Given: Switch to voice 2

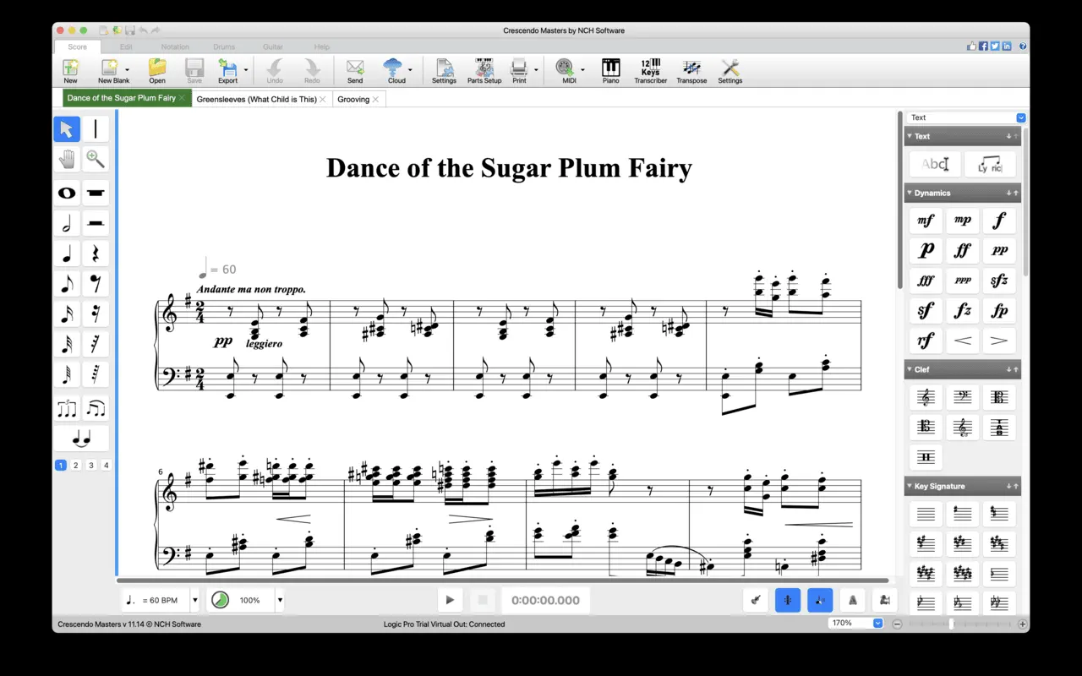Looking at the screenshot, I should 76,466.
